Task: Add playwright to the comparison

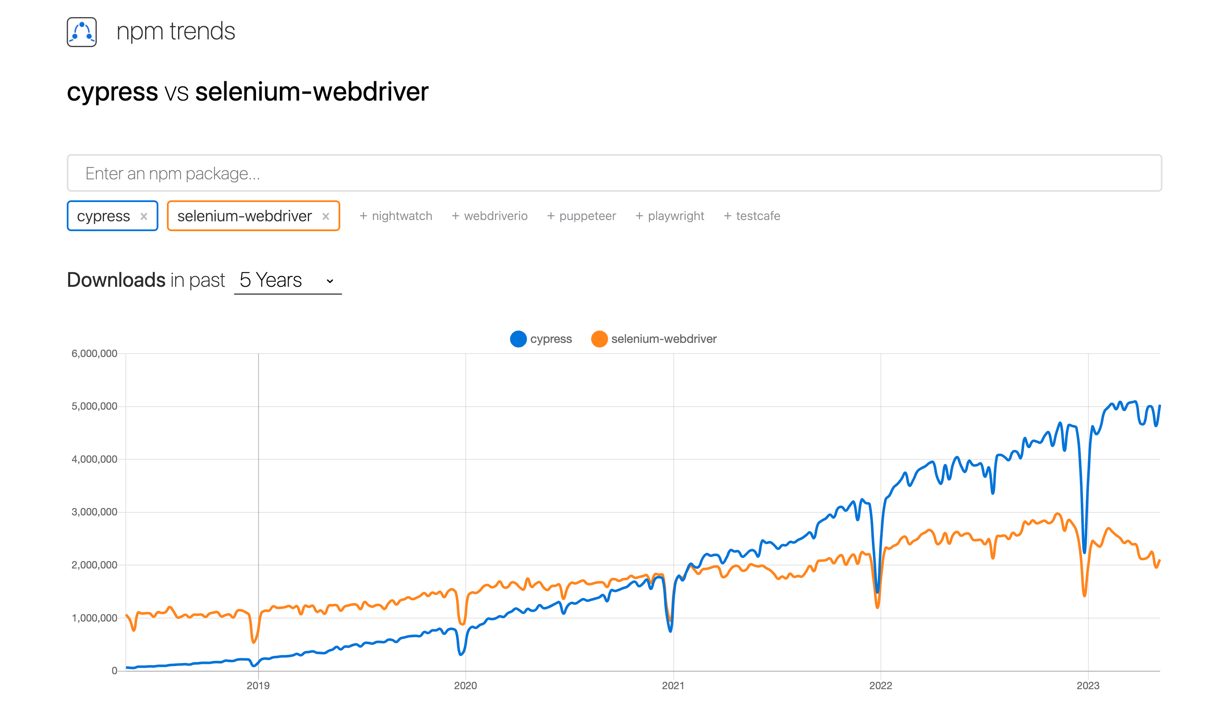Action: coord(669,216)
